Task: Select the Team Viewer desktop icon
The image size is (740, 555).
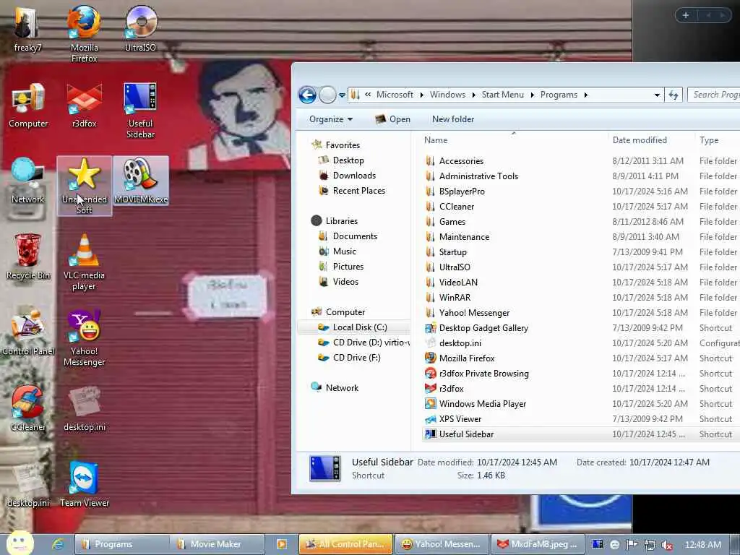Action: click(84, 485)
